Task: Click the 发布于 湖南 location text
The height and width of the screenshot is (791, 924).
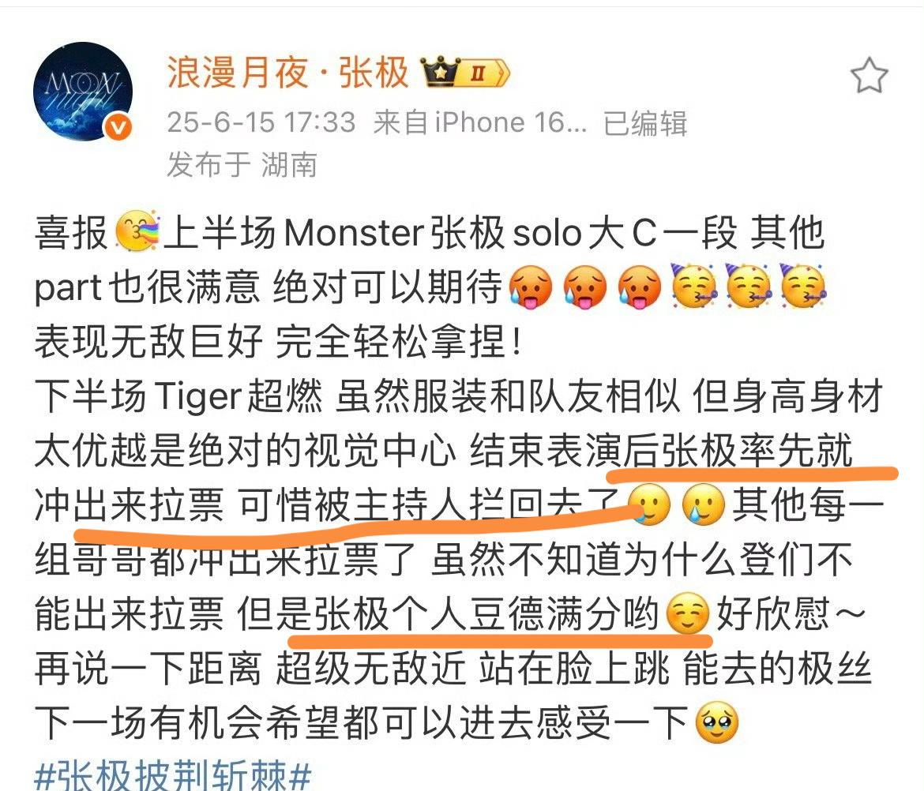Action: 242,164
